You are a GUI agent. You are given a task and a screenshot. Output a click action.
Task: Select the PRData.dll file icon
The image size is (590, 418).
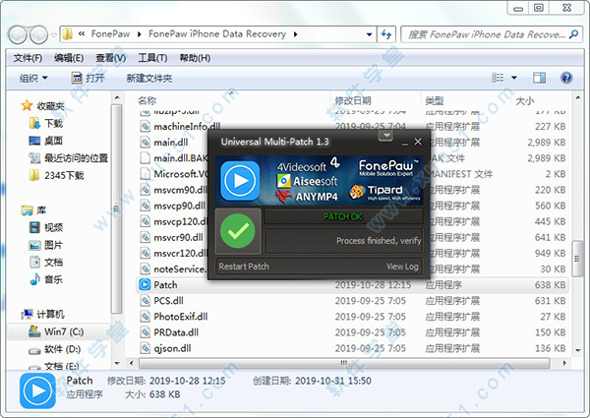click(145, 332)
